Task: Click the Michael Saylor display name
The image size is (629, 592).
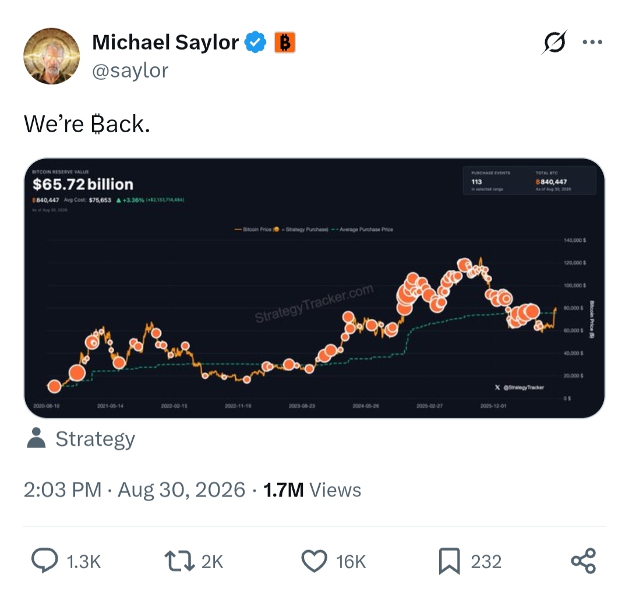Action: tap(165, 42)
